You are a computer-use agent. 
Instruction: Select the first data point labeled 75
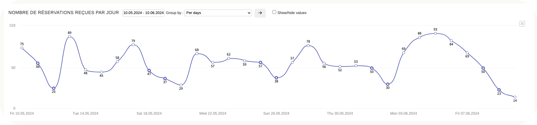(x=22, y=48)
